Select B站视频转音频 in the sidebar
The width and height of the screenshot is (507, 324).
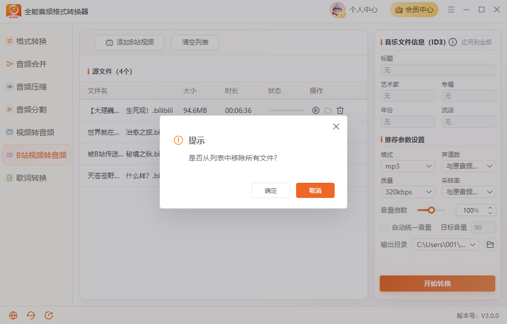pos(36,155)
